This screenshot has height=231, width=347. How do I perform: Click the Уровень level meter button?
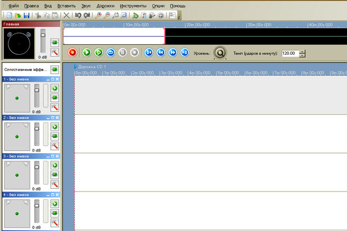tap(220, 53)
